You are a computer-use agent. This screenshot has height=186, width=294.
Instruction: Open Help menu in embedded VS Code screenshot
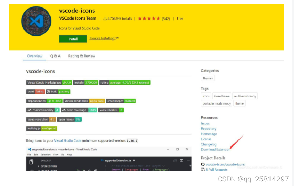(x=69, y=155)
